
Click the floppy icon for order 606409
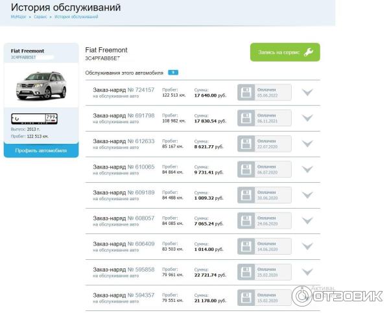(246, 246)
